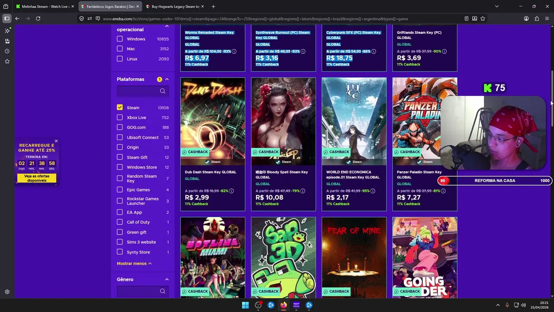Open Firefox from the taskbar
Image resolution: width=554 pixels, height=312 pixels.
pyautogui.click(x=283, y=305)
